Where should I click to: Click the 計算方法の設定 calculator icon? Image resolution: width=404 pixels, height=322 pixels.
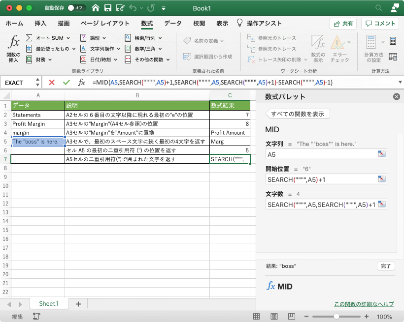pos(371,42)
